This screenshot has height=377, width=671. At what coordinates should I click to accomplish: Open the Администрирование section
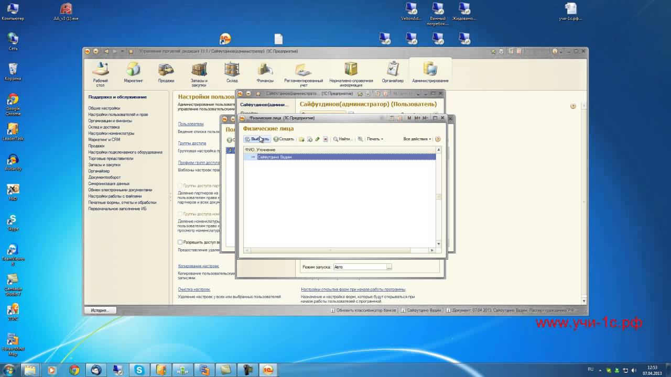click(430, 73)
